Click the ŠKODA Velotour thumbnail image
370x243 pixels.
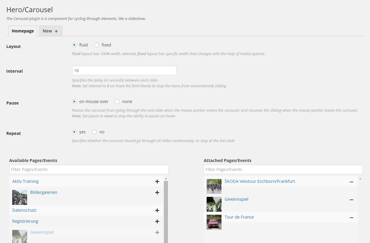pos(214,186)
